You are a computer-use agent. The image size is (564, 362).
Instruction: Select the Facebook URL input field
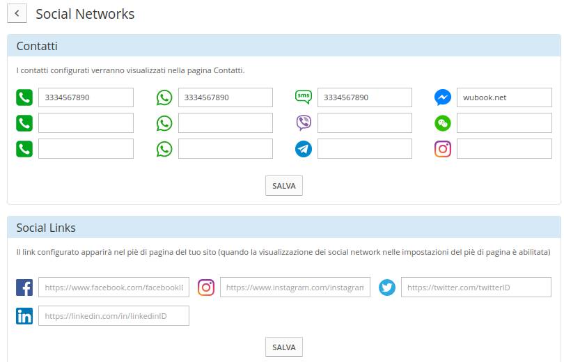[x=113, y=288]
